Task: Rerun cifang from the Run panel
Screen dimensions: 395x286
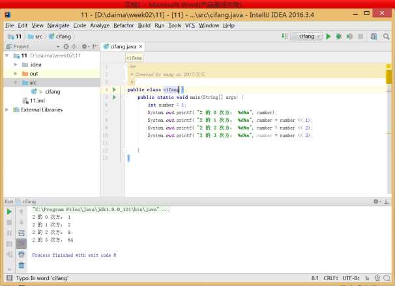Action: coord(9,212)
